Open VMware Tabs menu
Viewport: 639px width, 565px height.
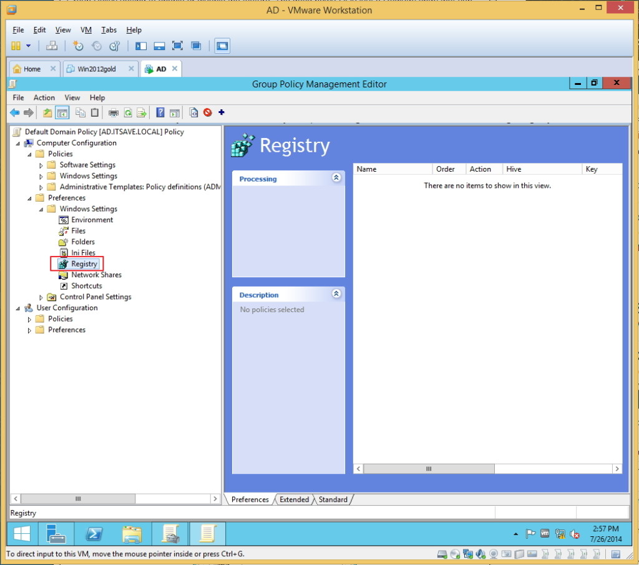point(109,30)
